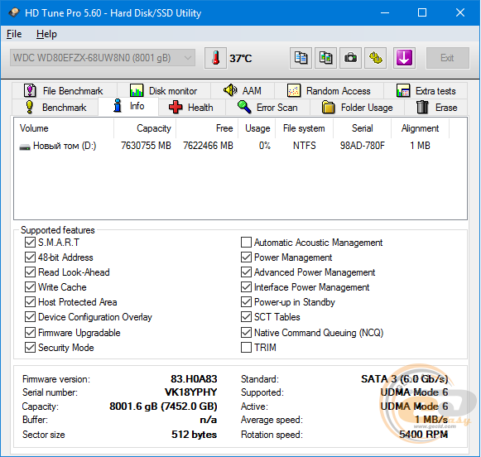Image resolution: width=481 pixels, height=457 pixels.
Task: Click the firmware version value 83.H0A83
Action: [194, 379]
